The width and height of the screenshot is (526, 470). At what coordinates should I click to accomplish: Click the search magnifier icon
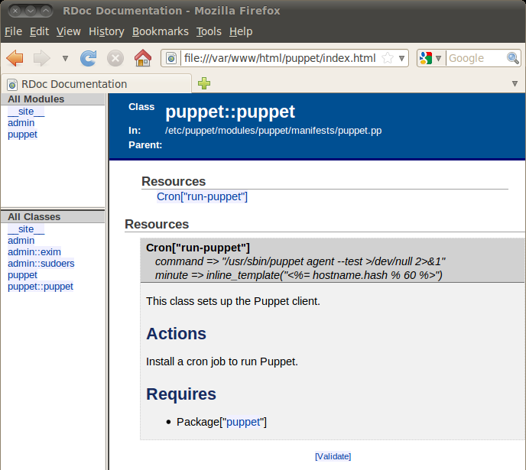tap(513, 58)
